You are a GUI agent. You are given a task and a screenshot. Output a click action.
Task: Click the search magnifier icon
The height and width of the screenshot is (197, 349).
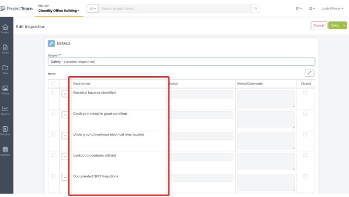click(x=256, y=9)
